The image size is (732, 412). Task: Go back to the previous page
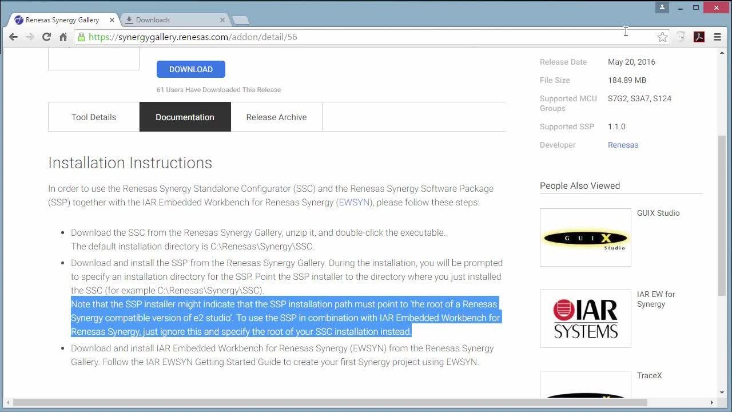[x=13, y=37]
